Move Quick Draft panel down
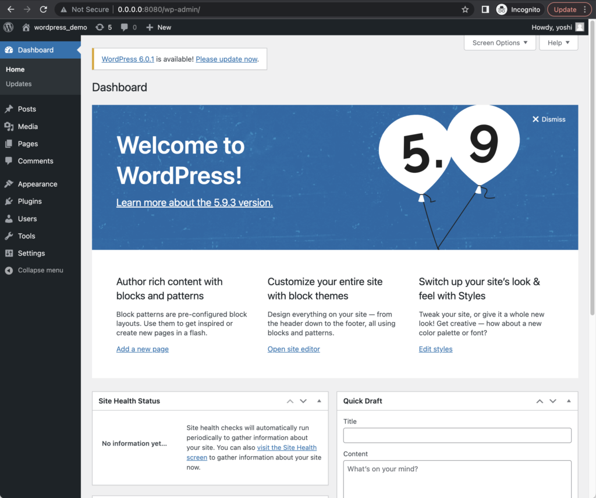This screenshot has height=498, width=596. pos(553,401)
